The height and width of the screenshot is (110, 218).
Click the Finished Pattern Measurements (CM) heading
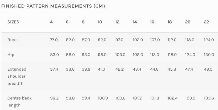pos(53,6)
